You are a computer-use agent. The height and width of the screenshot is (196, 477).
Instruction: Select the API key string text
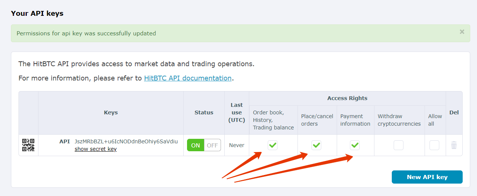tap(126, 141)
